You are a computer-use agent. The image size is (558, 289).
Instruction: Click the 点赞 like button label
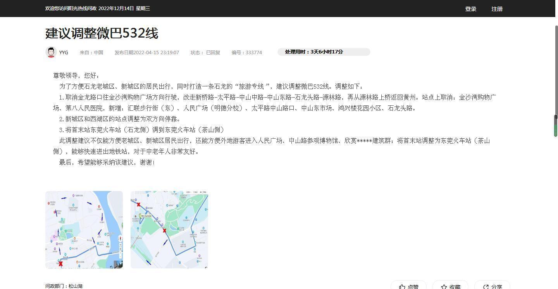tap(413, 287)
